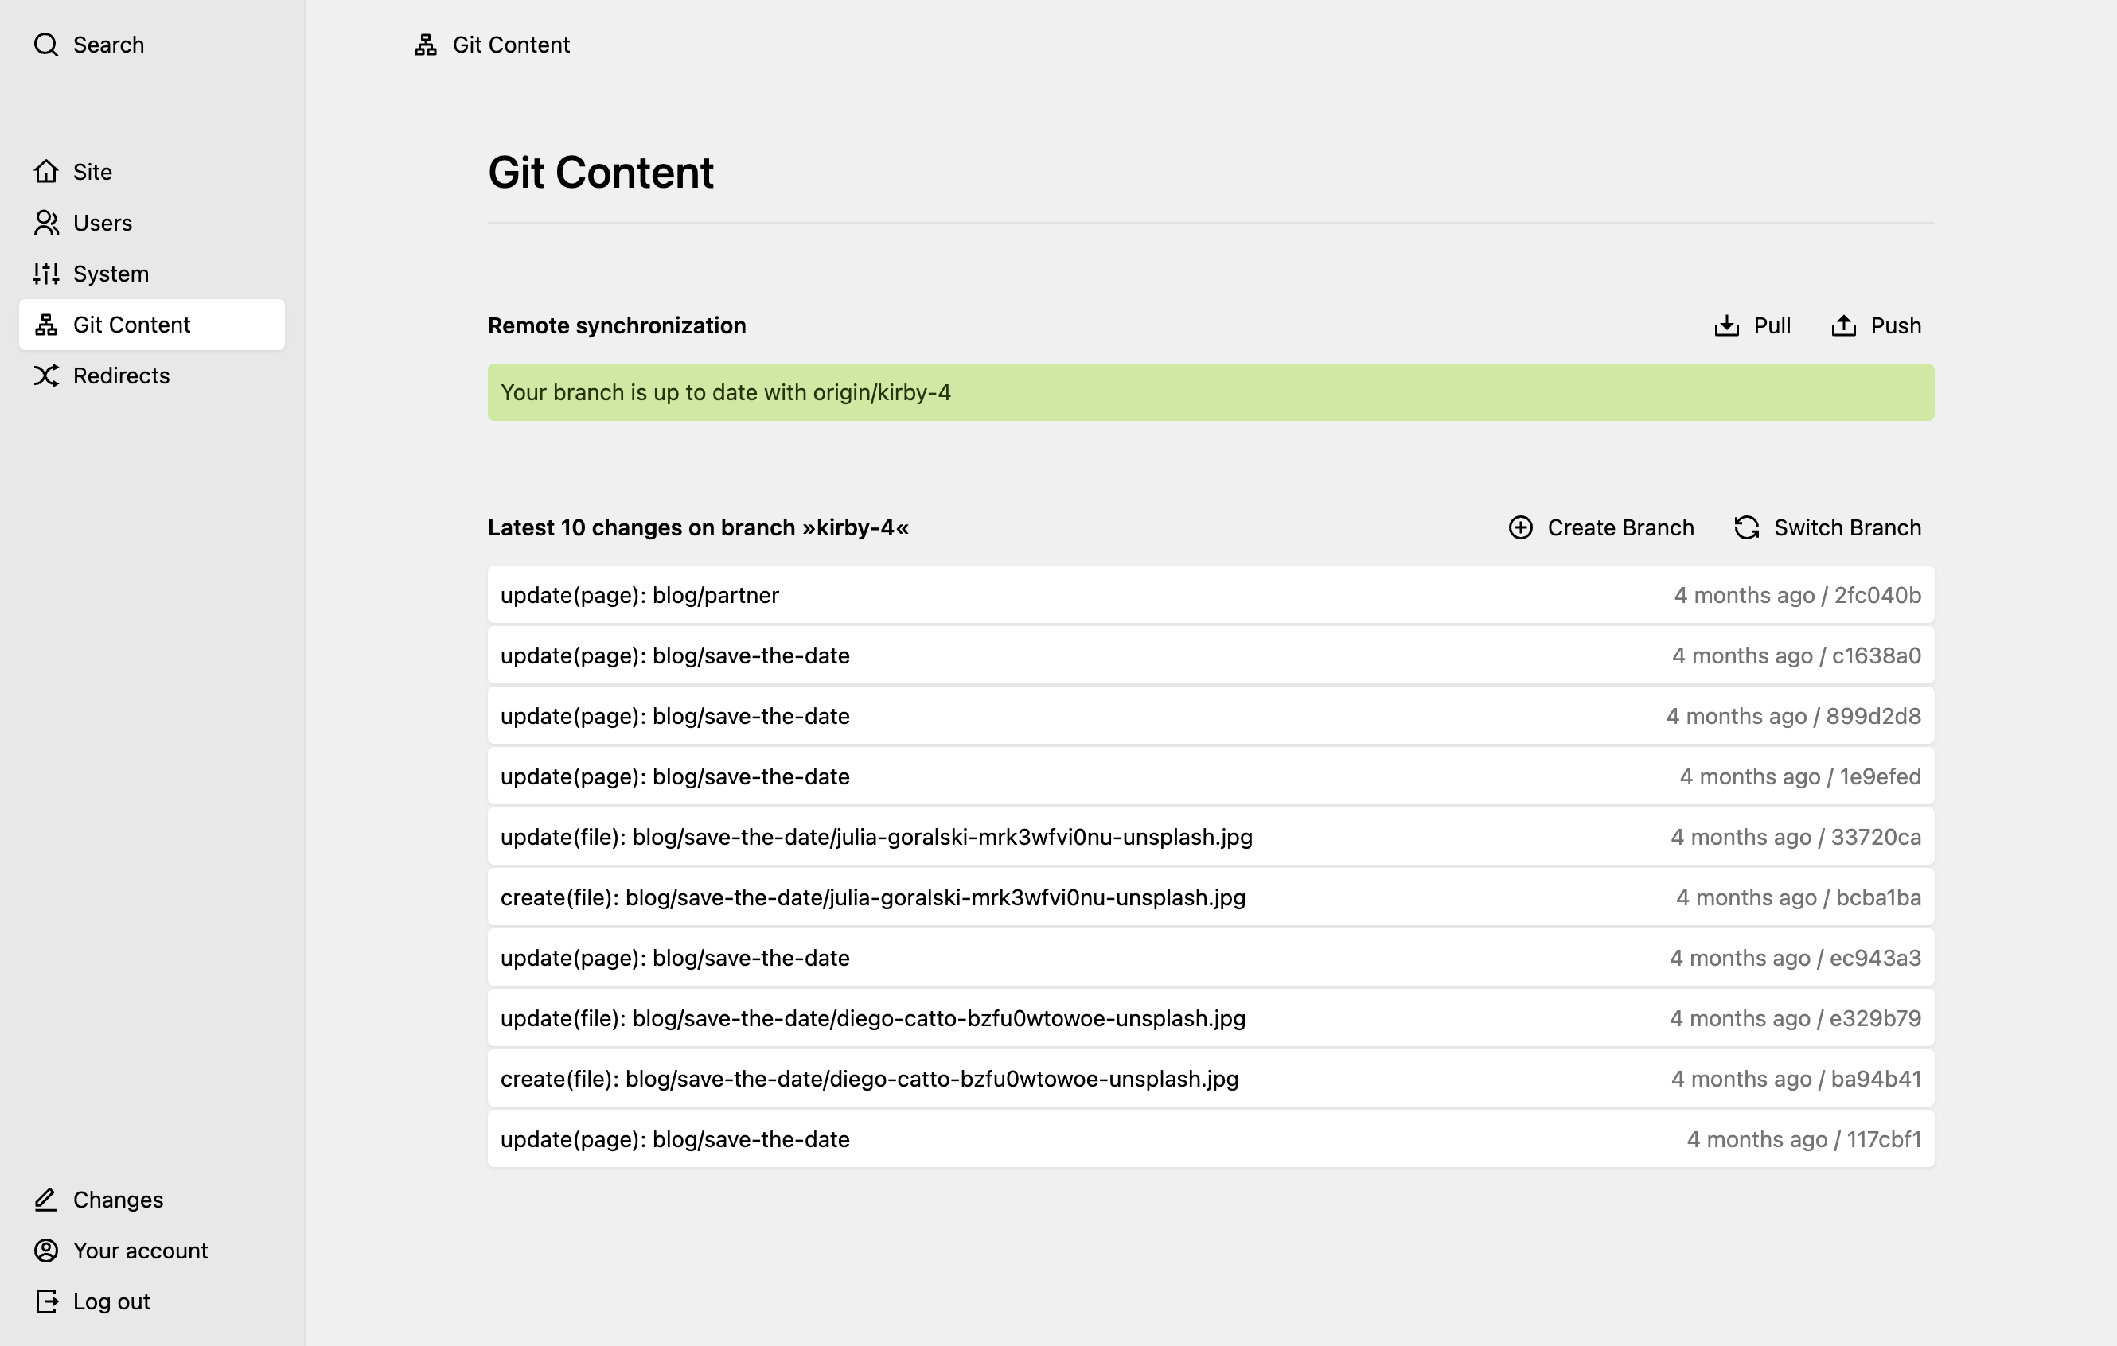Click the Git Content breadcrumb at top
Viewport: 2117px width, 1346px height.
point(493,45)
